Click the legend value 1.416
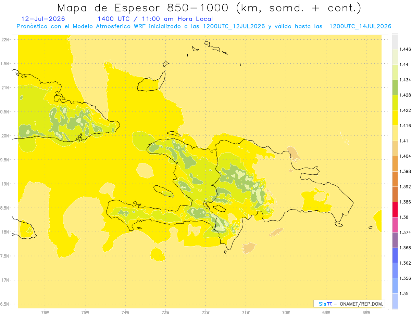Viewport: 411px width, 317px height. click(405, 126)
